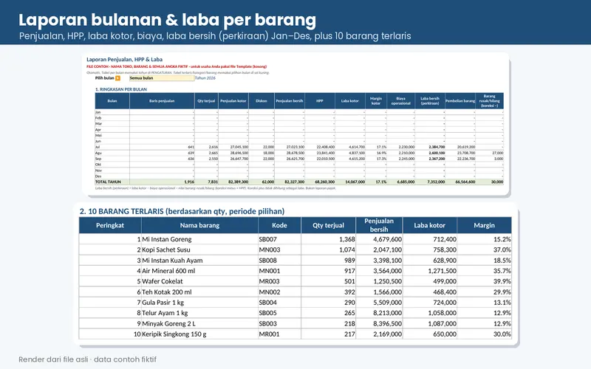Select the Gula Pasir 1 kg item name

pyautogui.click(x=163, y=303)
